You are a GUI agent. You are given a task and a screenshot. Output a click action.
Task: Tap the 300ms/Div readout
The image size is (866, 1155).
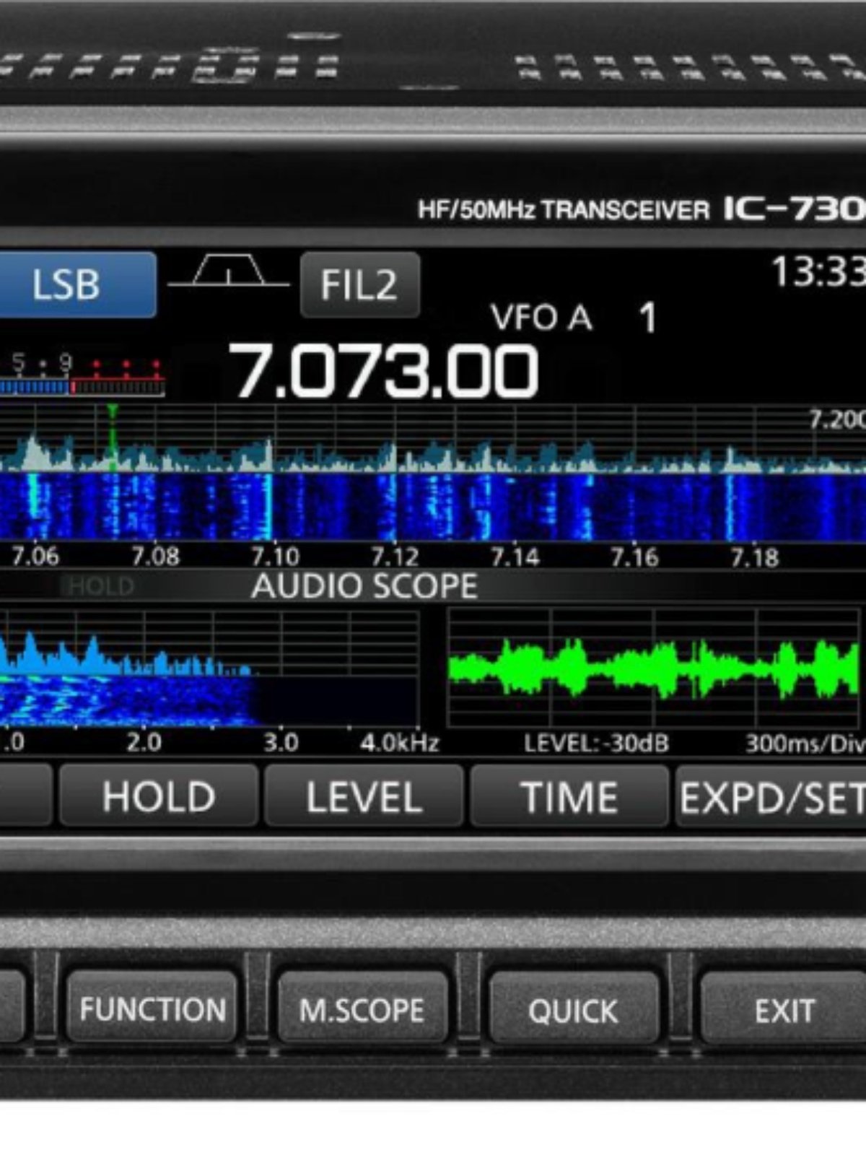tap(805, 743)
